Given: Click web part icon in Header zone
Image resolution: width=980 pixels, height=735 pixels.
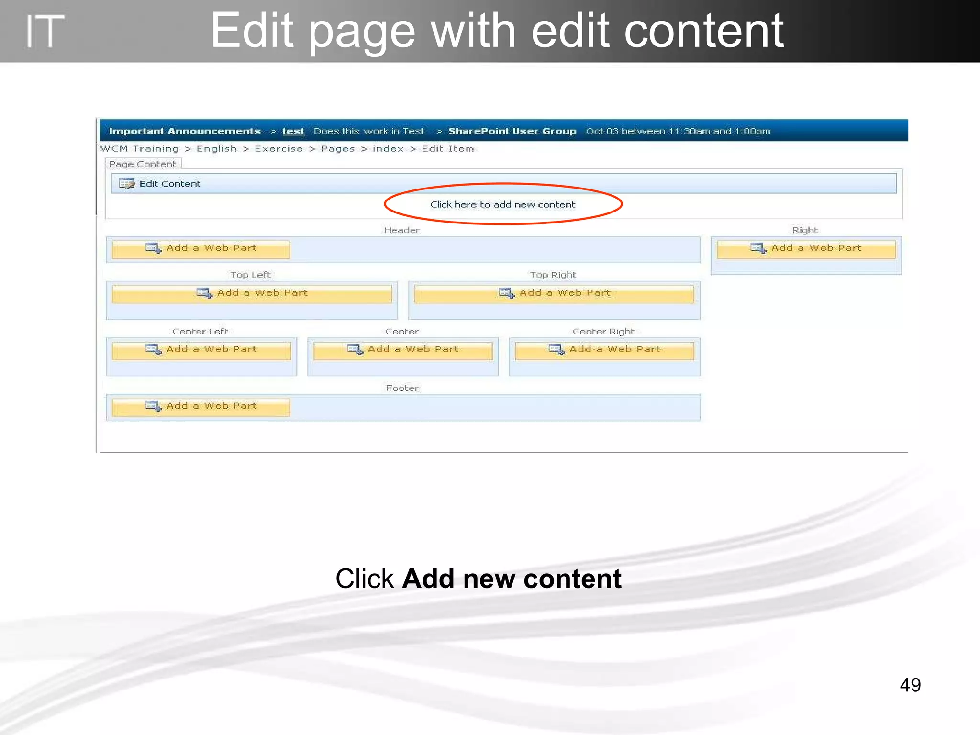Looking at the screenshot, I should click(154, 248).
